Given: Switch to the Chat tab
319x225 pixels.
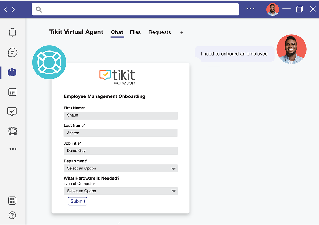Looking at the screenshot, I should pos(117,33).
